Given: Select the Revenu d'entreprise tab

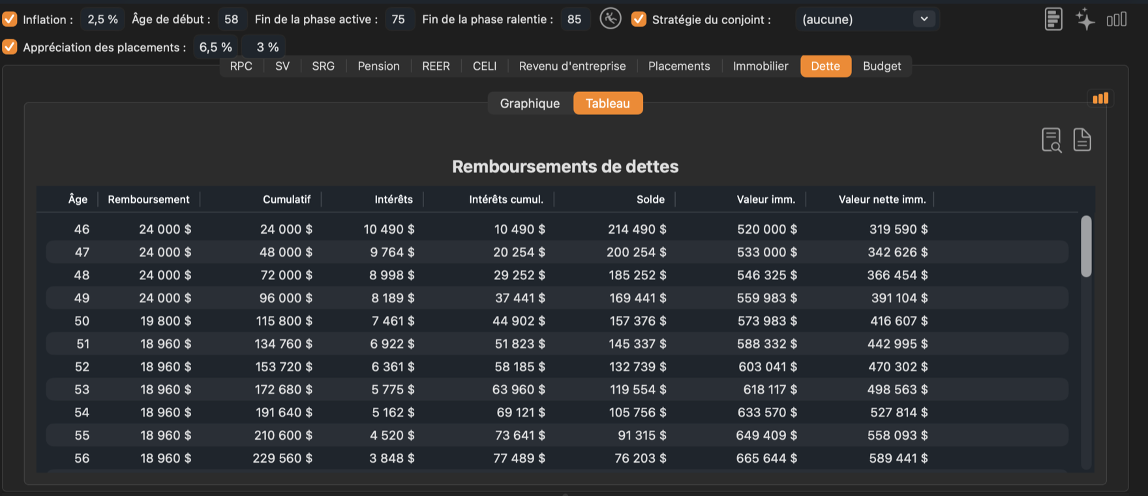Looking at the screenshot, I should 572,66.
